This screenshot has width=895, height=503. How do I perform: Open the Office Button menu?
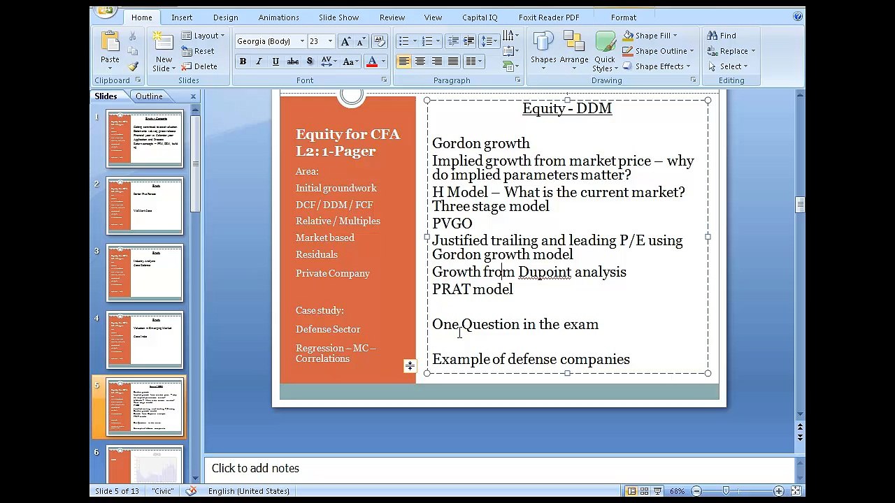pos(106,11)
